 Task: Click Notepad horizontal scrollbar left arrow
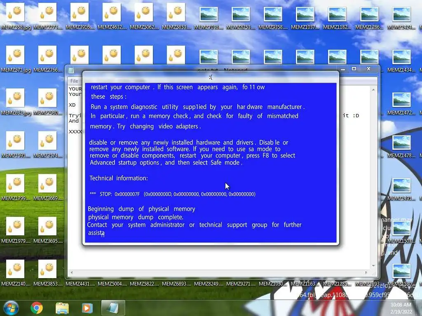tap(72, 272)
